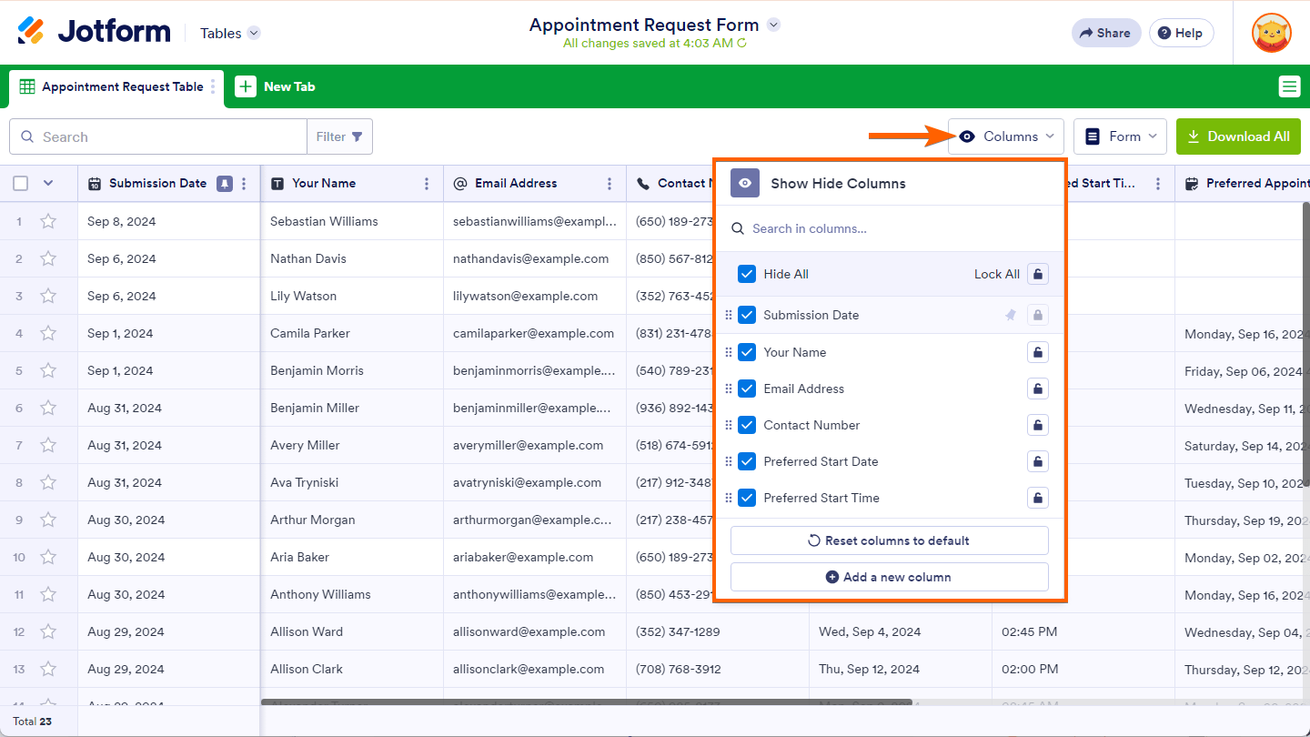Click the table Search field
The width and height of the screenshot is (1310, 737).
coord(158,136)
